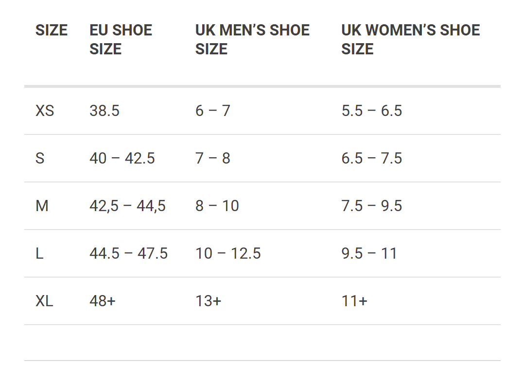
Task: Select the M size cell
Action: (x=42, y=206)
